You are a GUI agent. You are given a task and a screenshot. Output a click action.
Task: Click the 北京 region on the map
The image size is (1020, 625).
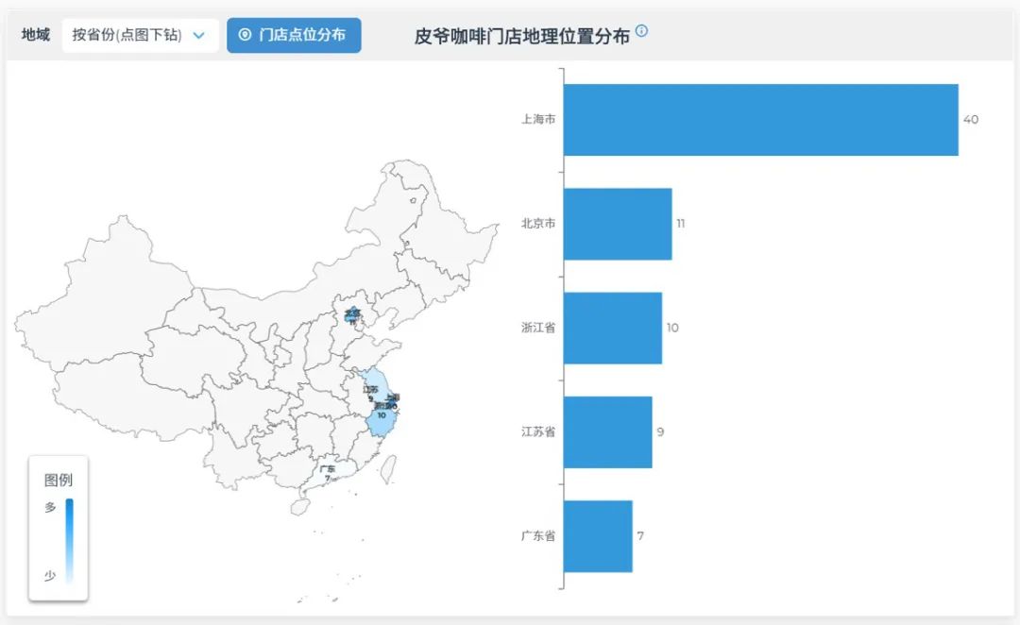(x=351, y=314)
